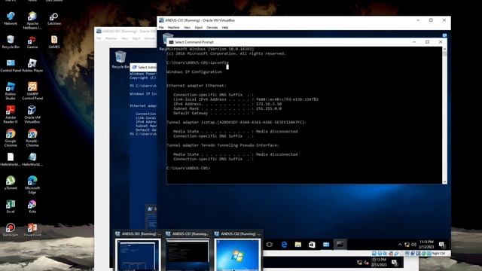Viewport: 482px width, 271px height.
Task: Open the Bandicam desktop icon
Action: coord(11,230)
